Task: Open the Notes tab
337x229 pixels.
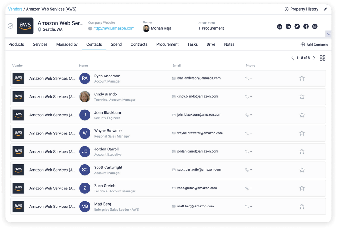Action: [x=229, y=45]
